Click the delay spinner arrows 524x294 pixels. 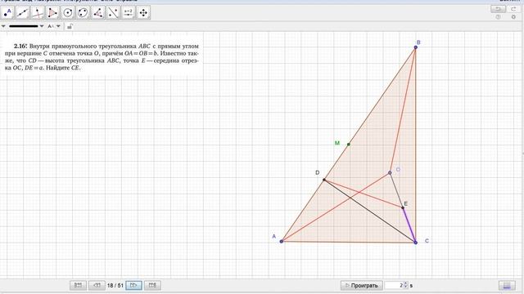point(406,285)
